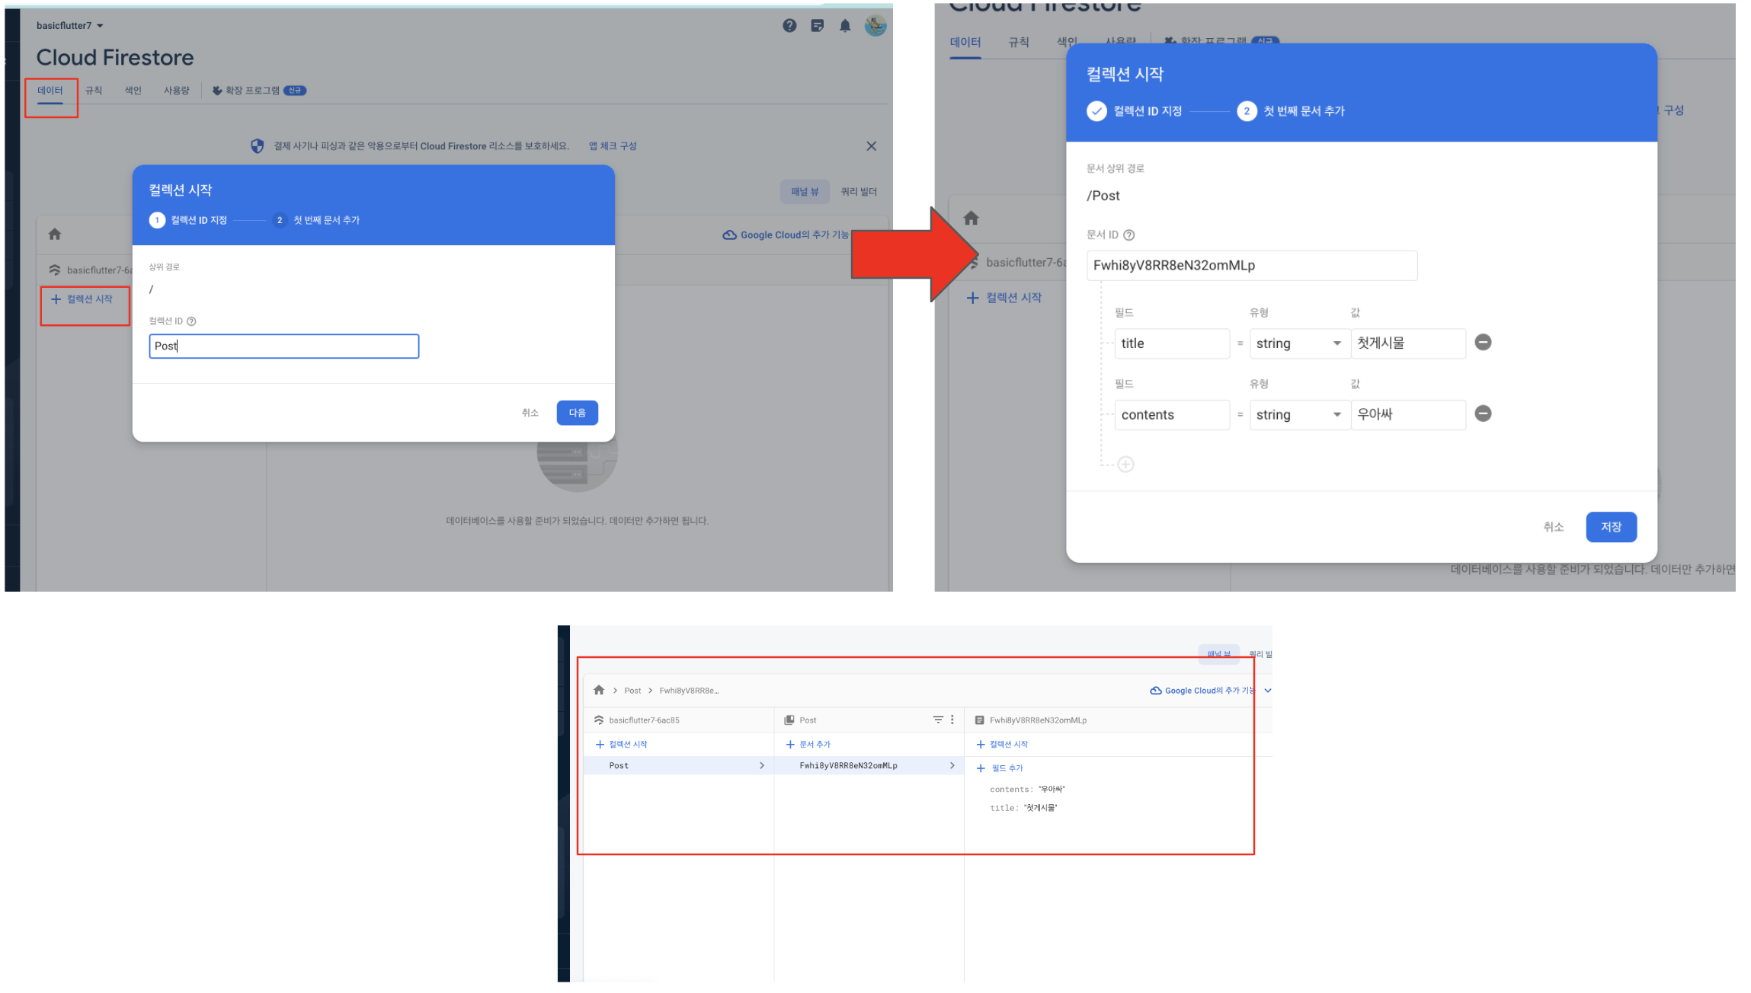
Task: Click the filter icon in Post column
Action: (x=938, y=720)
